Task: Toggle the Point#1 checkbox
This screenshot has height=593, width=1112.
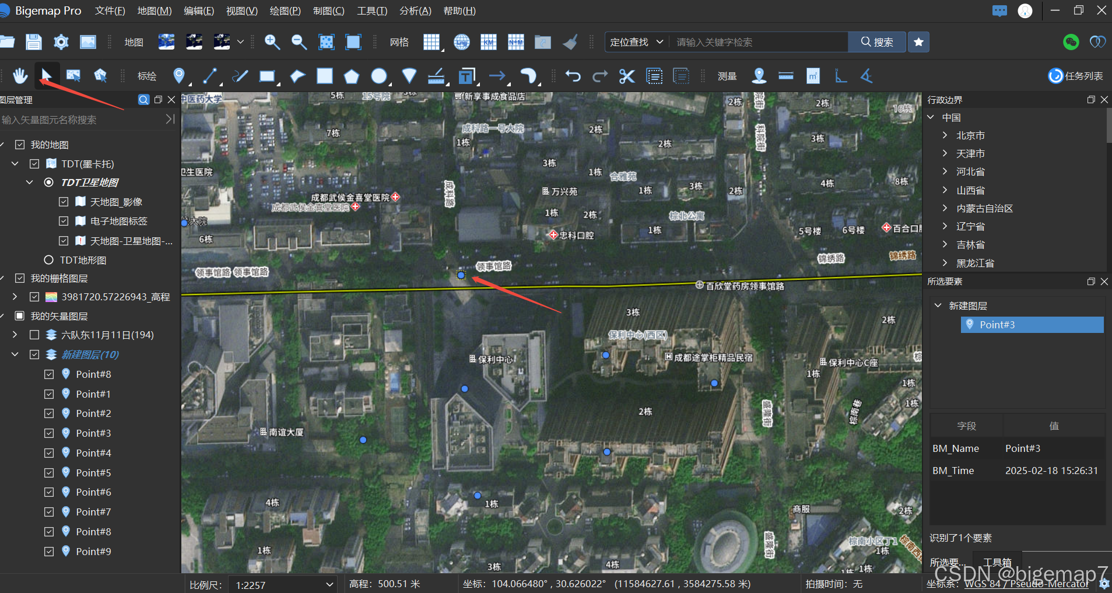Action: (49, 394)
